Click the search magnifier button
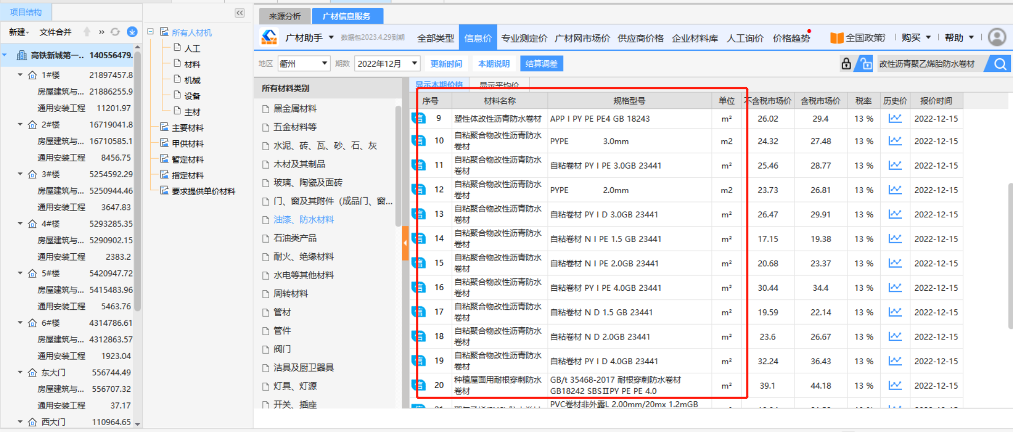 tap(1000, 64)
